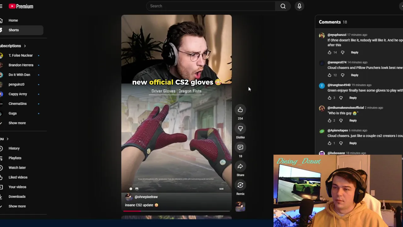Open Playlists in sidebar
403x227 pixels.
click(15, 158)
